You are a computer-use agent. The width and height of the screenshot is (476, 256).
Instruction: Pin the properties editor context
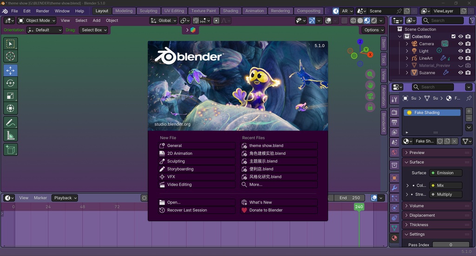click(469, 98)
